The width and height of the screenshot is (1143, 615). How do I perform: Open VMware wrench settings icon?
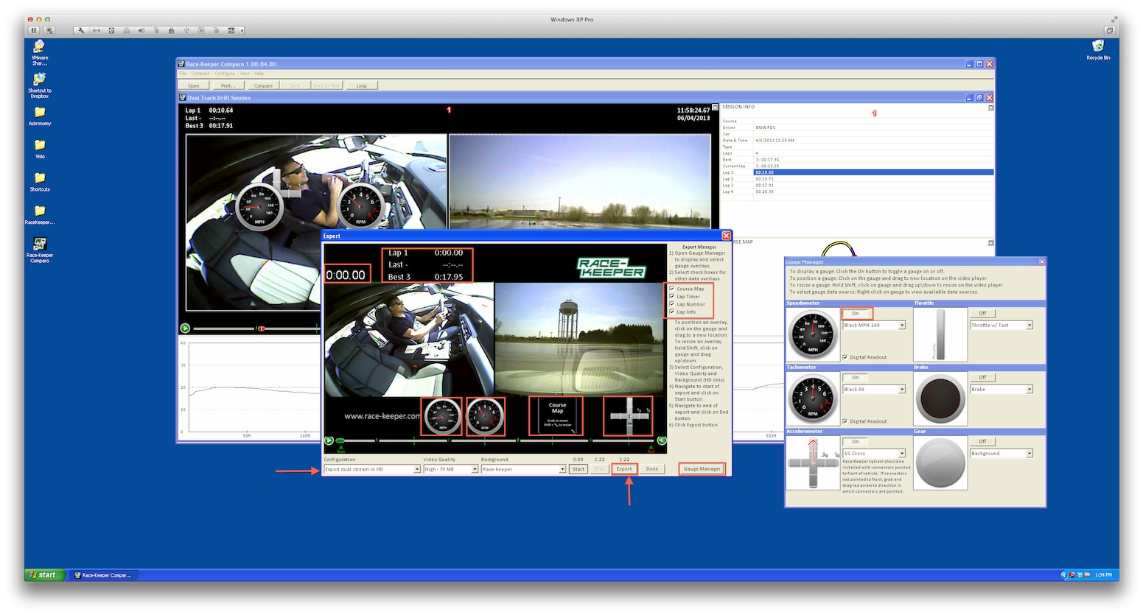pos(81,30)
